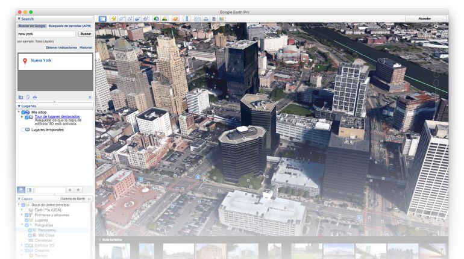The height and width of the screenshot is (259, 464).
Task: Click the search-in-places icon at Lugares bottom
Action: [21, 190]
